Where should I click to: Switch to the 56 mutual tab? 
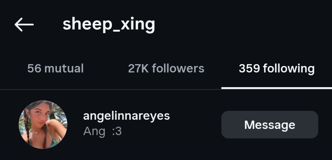[x=55, y=68]
